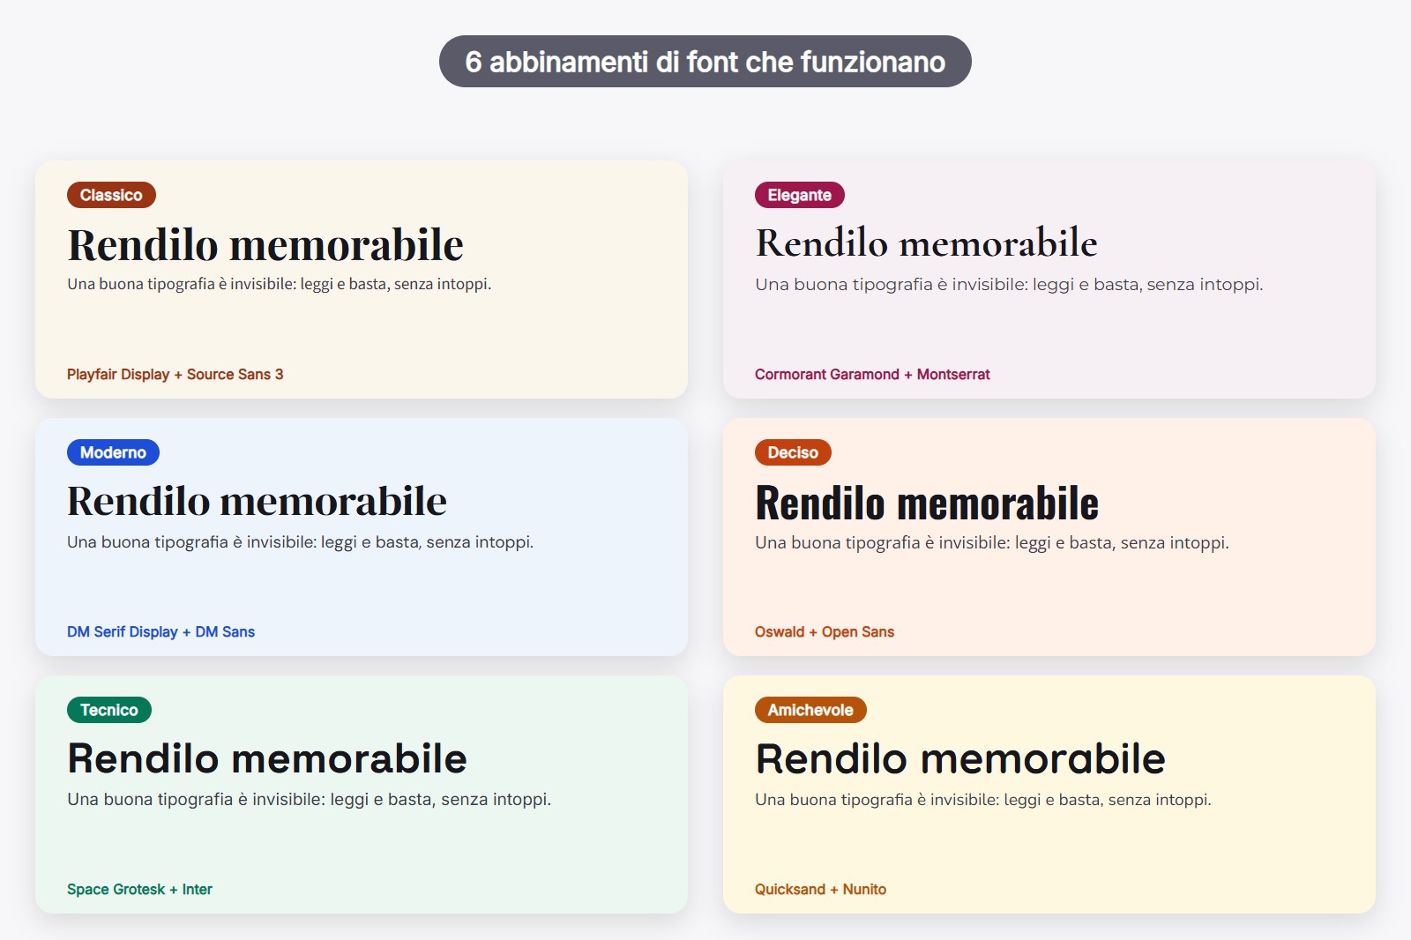The width and height of the screenshot is (1411, 940).
Task: Click the body sentence in the Deciso card
Action: point(992,542)
